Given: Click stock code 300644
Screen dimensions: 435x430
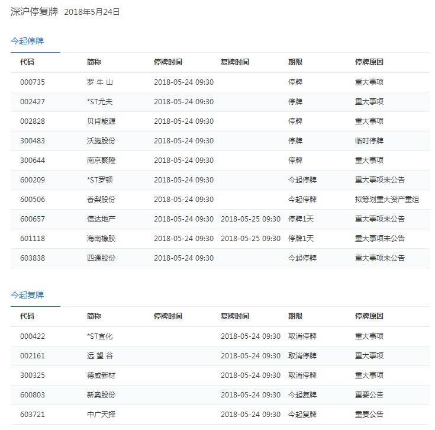Looking at the screenshot, I should point(32,161).
